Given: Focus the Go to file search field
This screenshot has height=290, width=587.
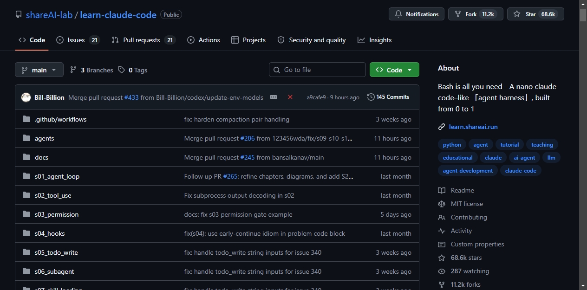Looking at the screenshot, I should (x=317, y=70).
